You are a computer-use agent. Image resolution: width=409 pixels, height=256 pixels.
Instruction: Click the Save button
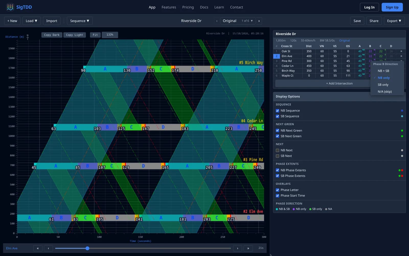pos(357,21)
